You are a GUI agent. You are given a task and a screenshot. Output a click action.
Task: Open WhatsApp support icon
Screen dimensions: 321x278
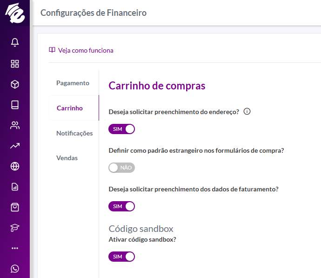coord(15,269)
